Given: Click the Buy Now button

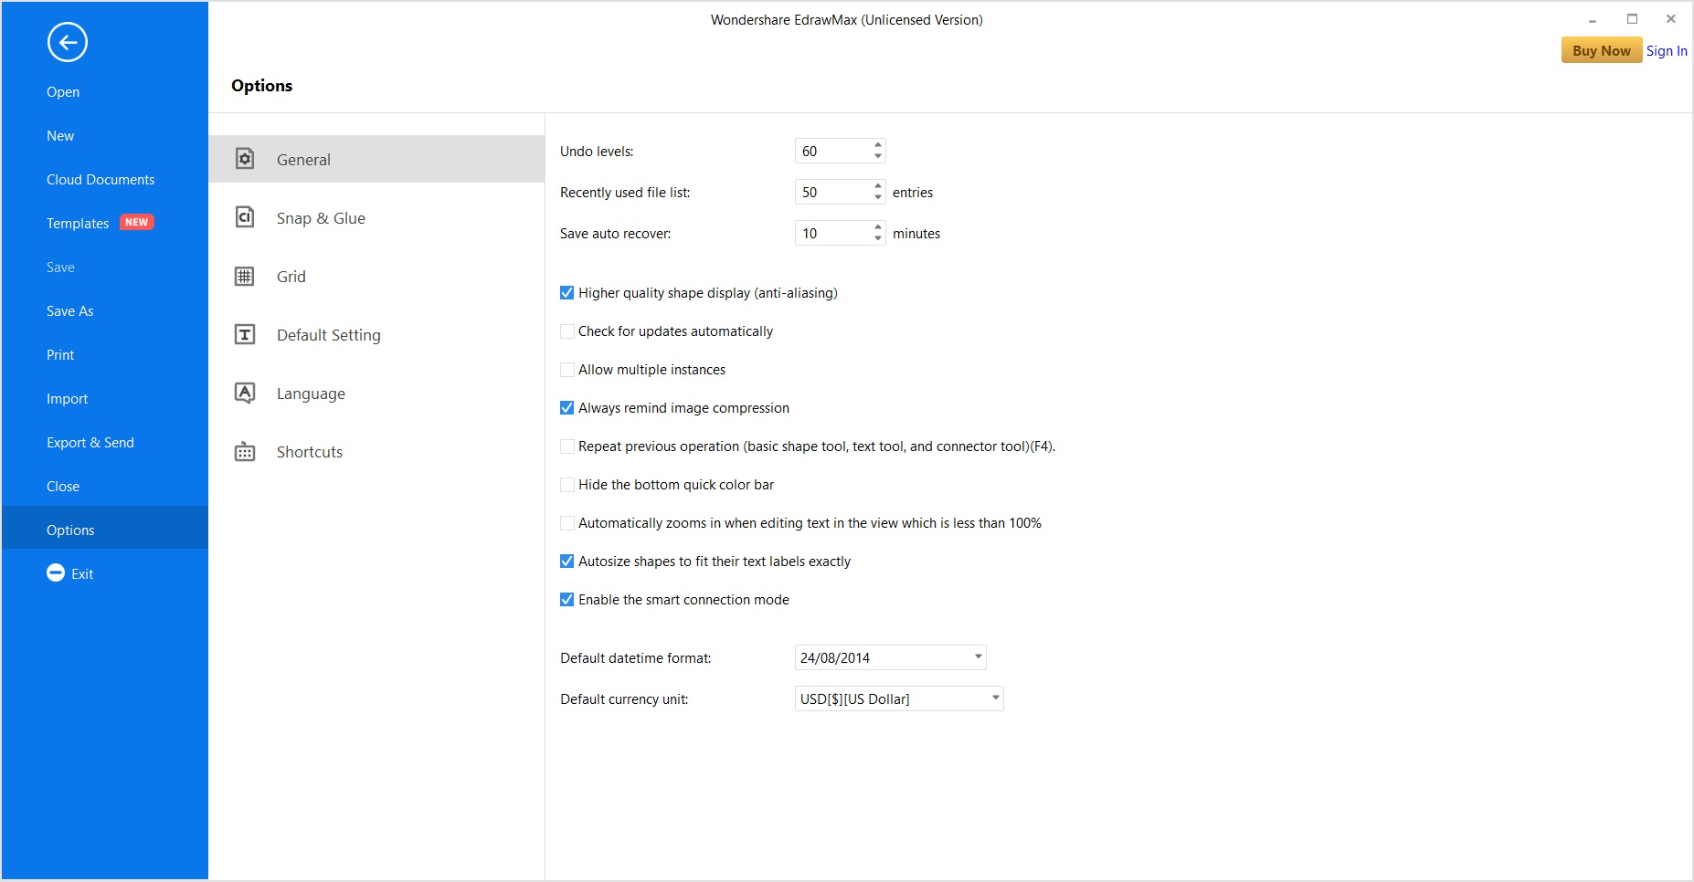Looking at the screenshot, I should pos(1600,50).
